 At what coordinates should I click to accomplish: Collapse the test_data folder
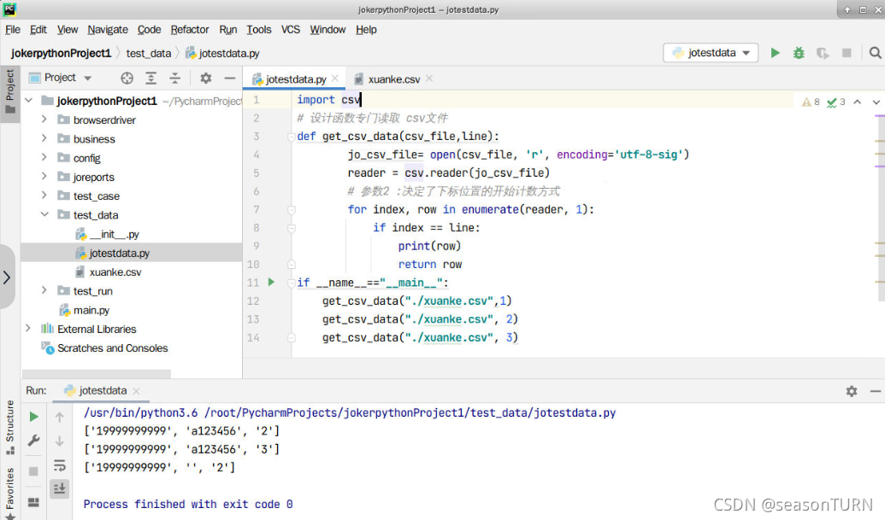[44, 214]
